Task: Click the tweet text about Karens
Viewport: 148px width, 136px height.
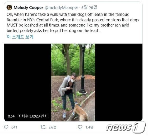Action: [73, 22]
